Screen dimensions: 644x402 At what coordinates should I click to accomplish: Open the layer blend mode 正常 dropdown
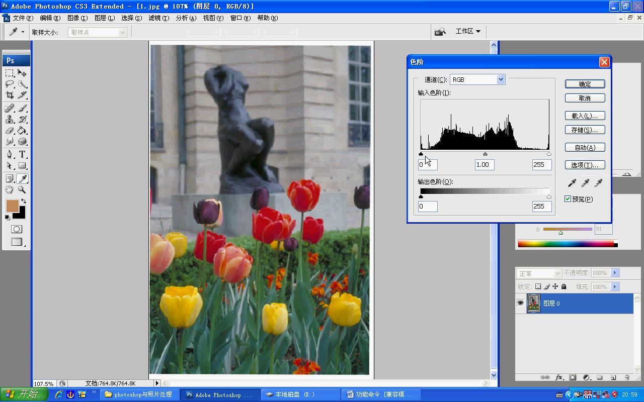(x=539, y=273)
